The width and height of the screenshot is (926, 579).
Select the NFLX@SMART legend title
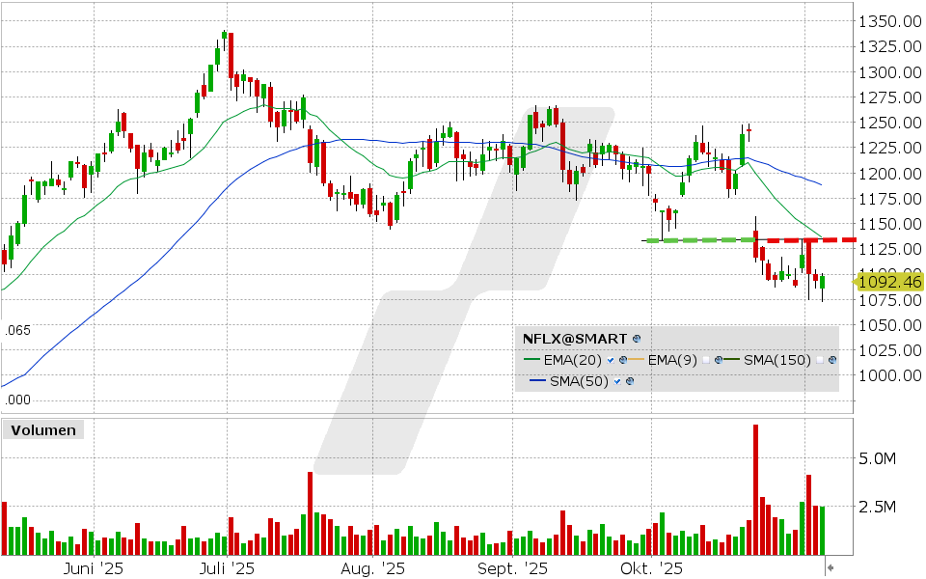tap(574, 339)
